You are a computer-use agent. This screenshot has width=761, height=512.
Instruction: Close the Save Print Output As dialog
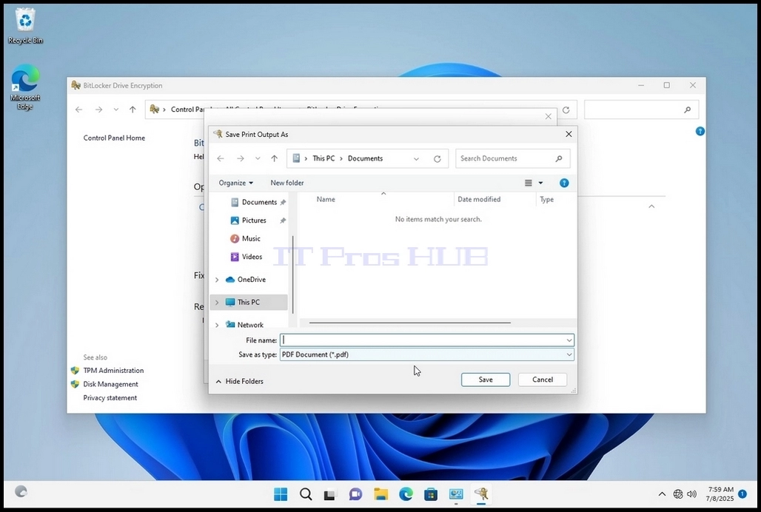click(x=569, y=135)
